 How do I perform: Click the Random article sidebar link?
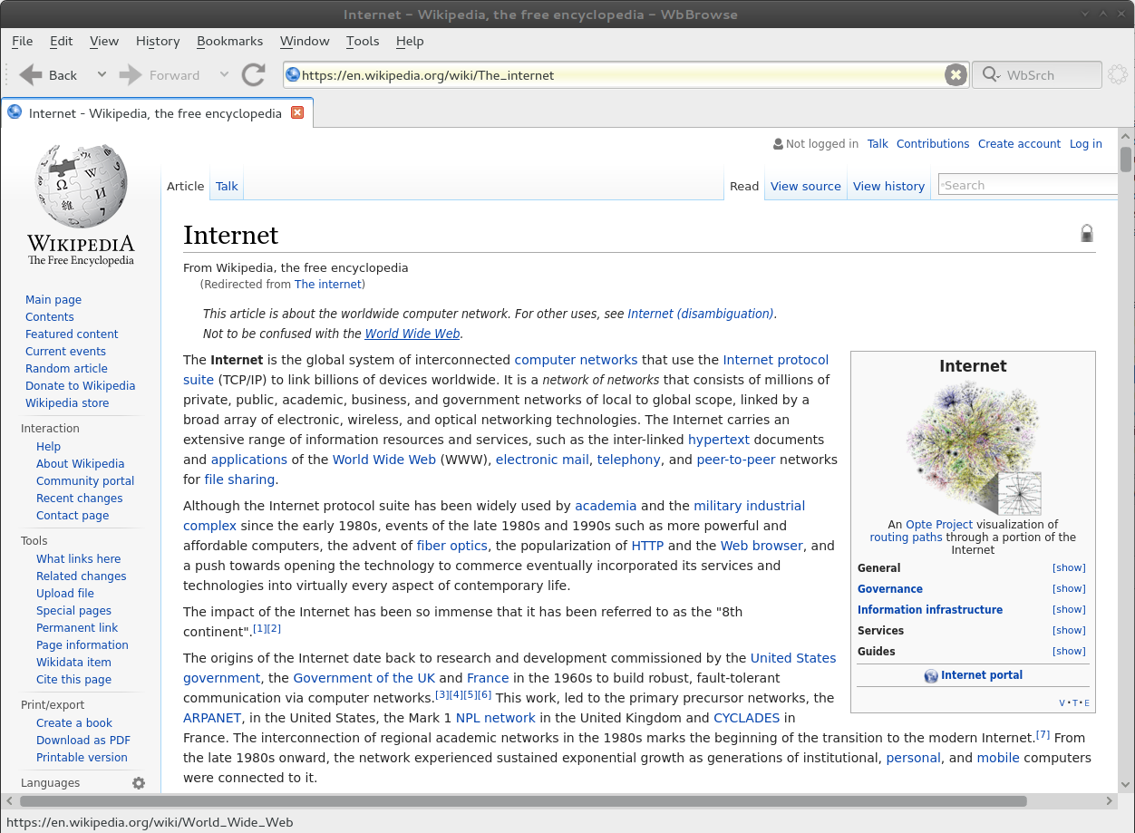tap(66, 369)
